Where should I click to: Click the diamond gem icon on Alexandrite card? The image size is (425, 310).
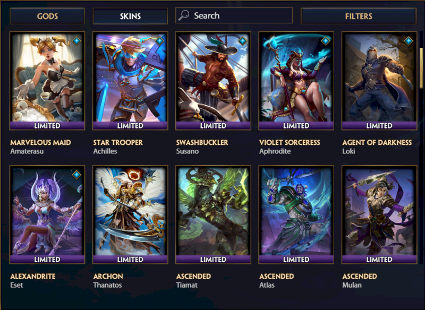[x=76, y=175]
